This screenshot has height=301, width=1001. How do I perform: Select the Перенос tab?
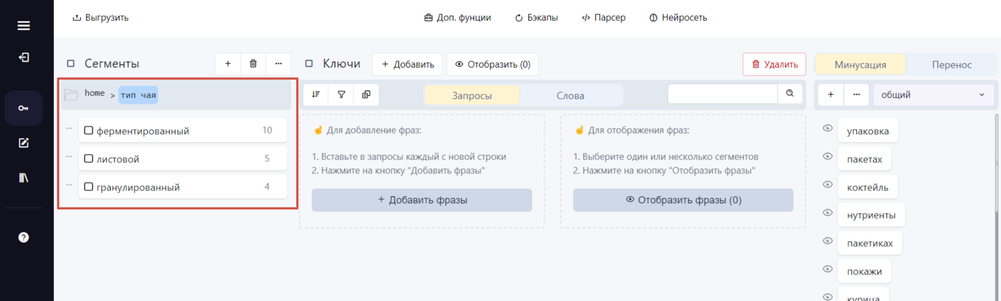pyautogui.click(x=951, y=64)
